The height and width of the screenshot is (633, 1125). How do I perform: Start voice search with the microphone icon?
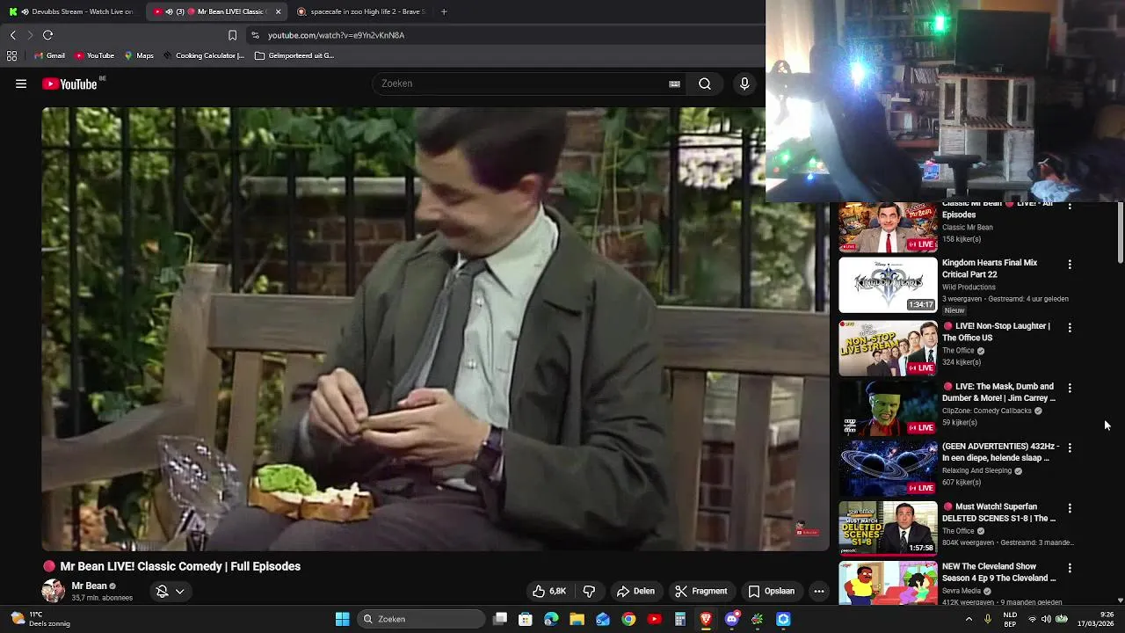pos(744,84)
